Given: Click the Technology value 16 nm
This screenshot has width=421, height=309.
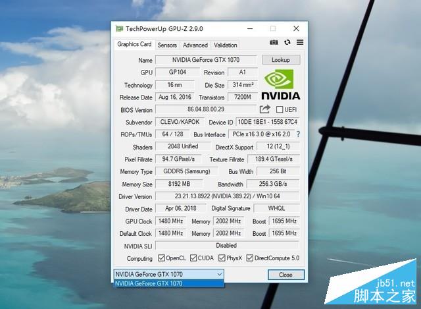Looking at the screenshot, I should [175, 85].
